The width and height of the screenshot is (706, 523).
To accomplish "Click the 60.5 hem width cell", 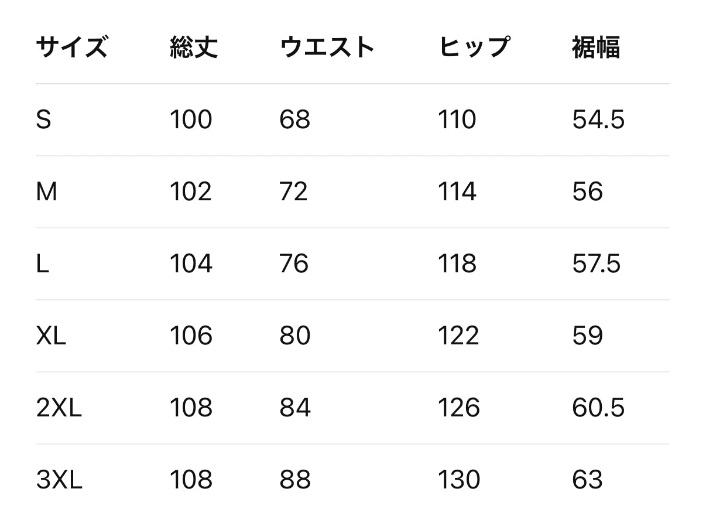I will pyautogui.click(x=598, y=408).
